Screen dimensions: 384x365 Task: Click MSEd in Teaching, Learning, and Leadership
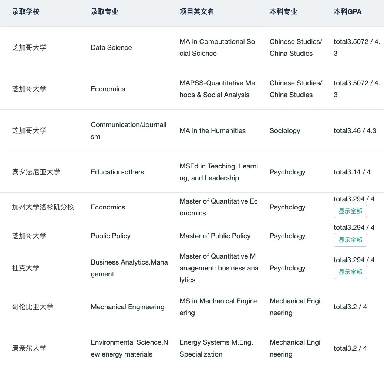tap(219, 172)
